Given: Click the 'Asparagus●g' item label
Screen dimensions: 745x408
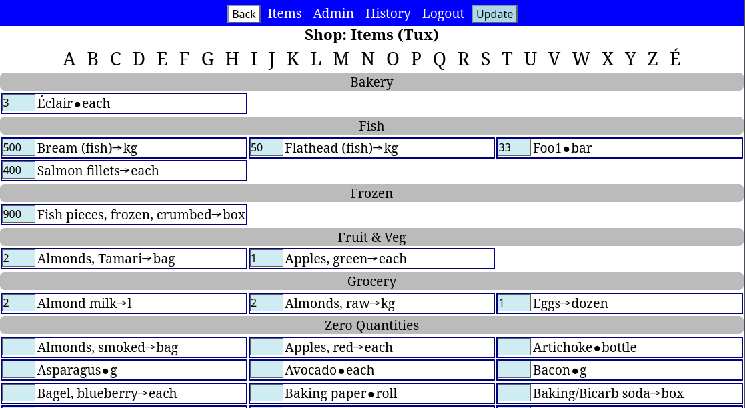Looking at the screenshot, I should (77, 370).
